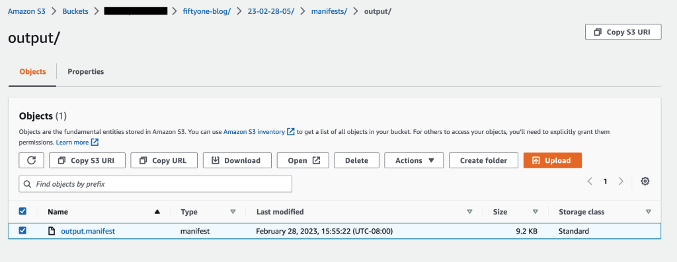
Task: Switch to the Properties tab
Action: (x=85, y=71)
